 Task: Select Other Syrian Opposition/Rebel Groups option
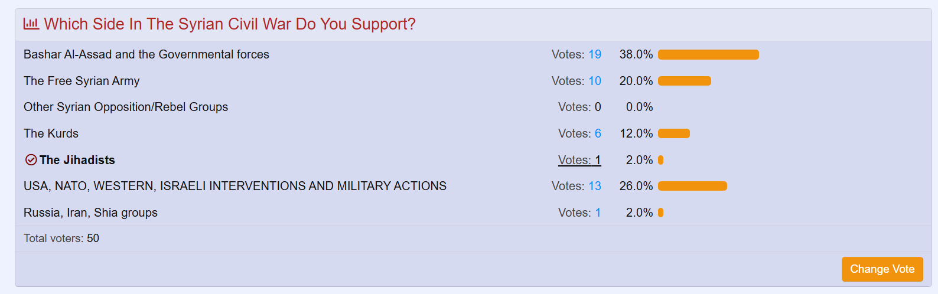point(126,107)
